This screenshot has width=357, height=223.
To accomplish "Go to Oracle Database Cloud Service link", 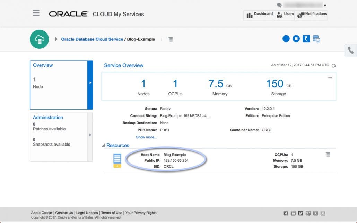I will pos(92,39).
